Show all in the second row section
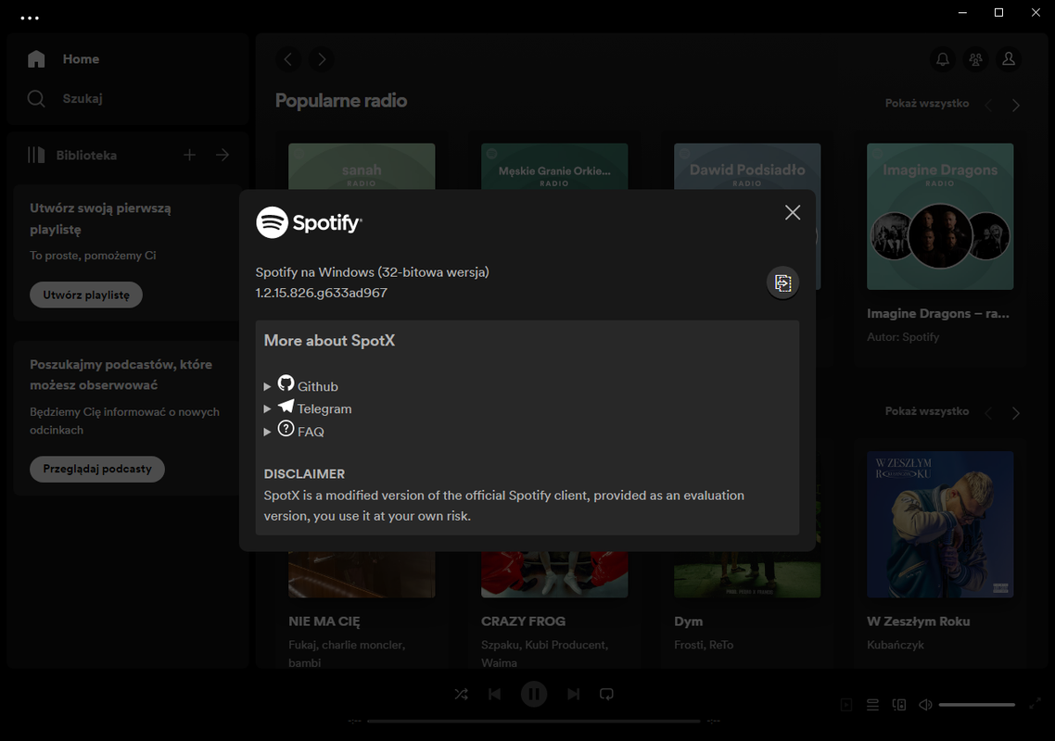Image resolution: width=1055 pixels, height=741 pixels. coord(926,411)
